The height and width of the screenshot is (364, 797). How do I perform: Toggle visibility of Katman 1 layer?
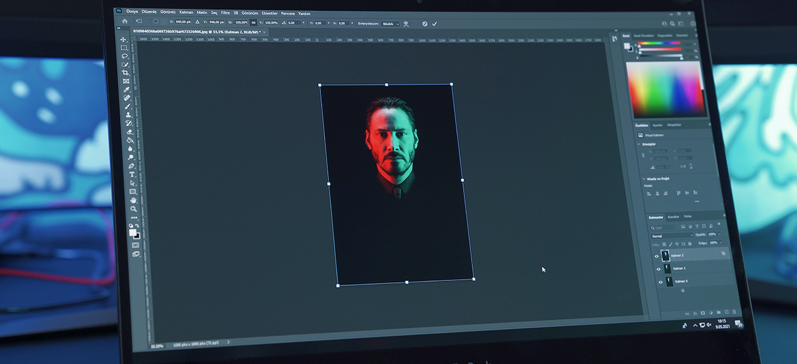[x=659, y=269]
